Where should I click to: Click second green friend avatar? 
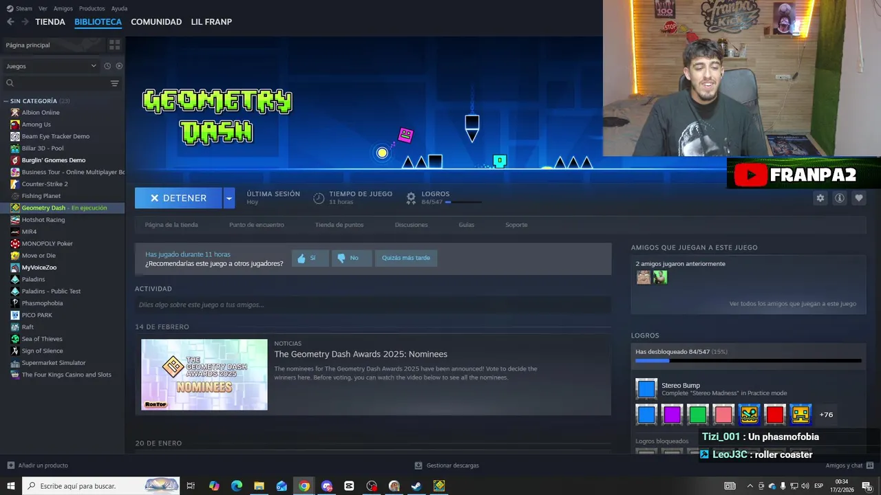[660, 277]
